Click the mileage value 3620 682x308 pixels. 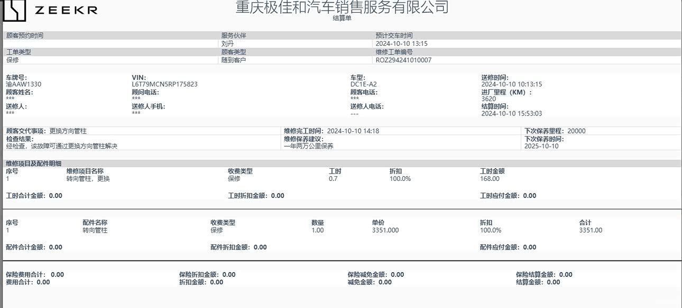489,99
